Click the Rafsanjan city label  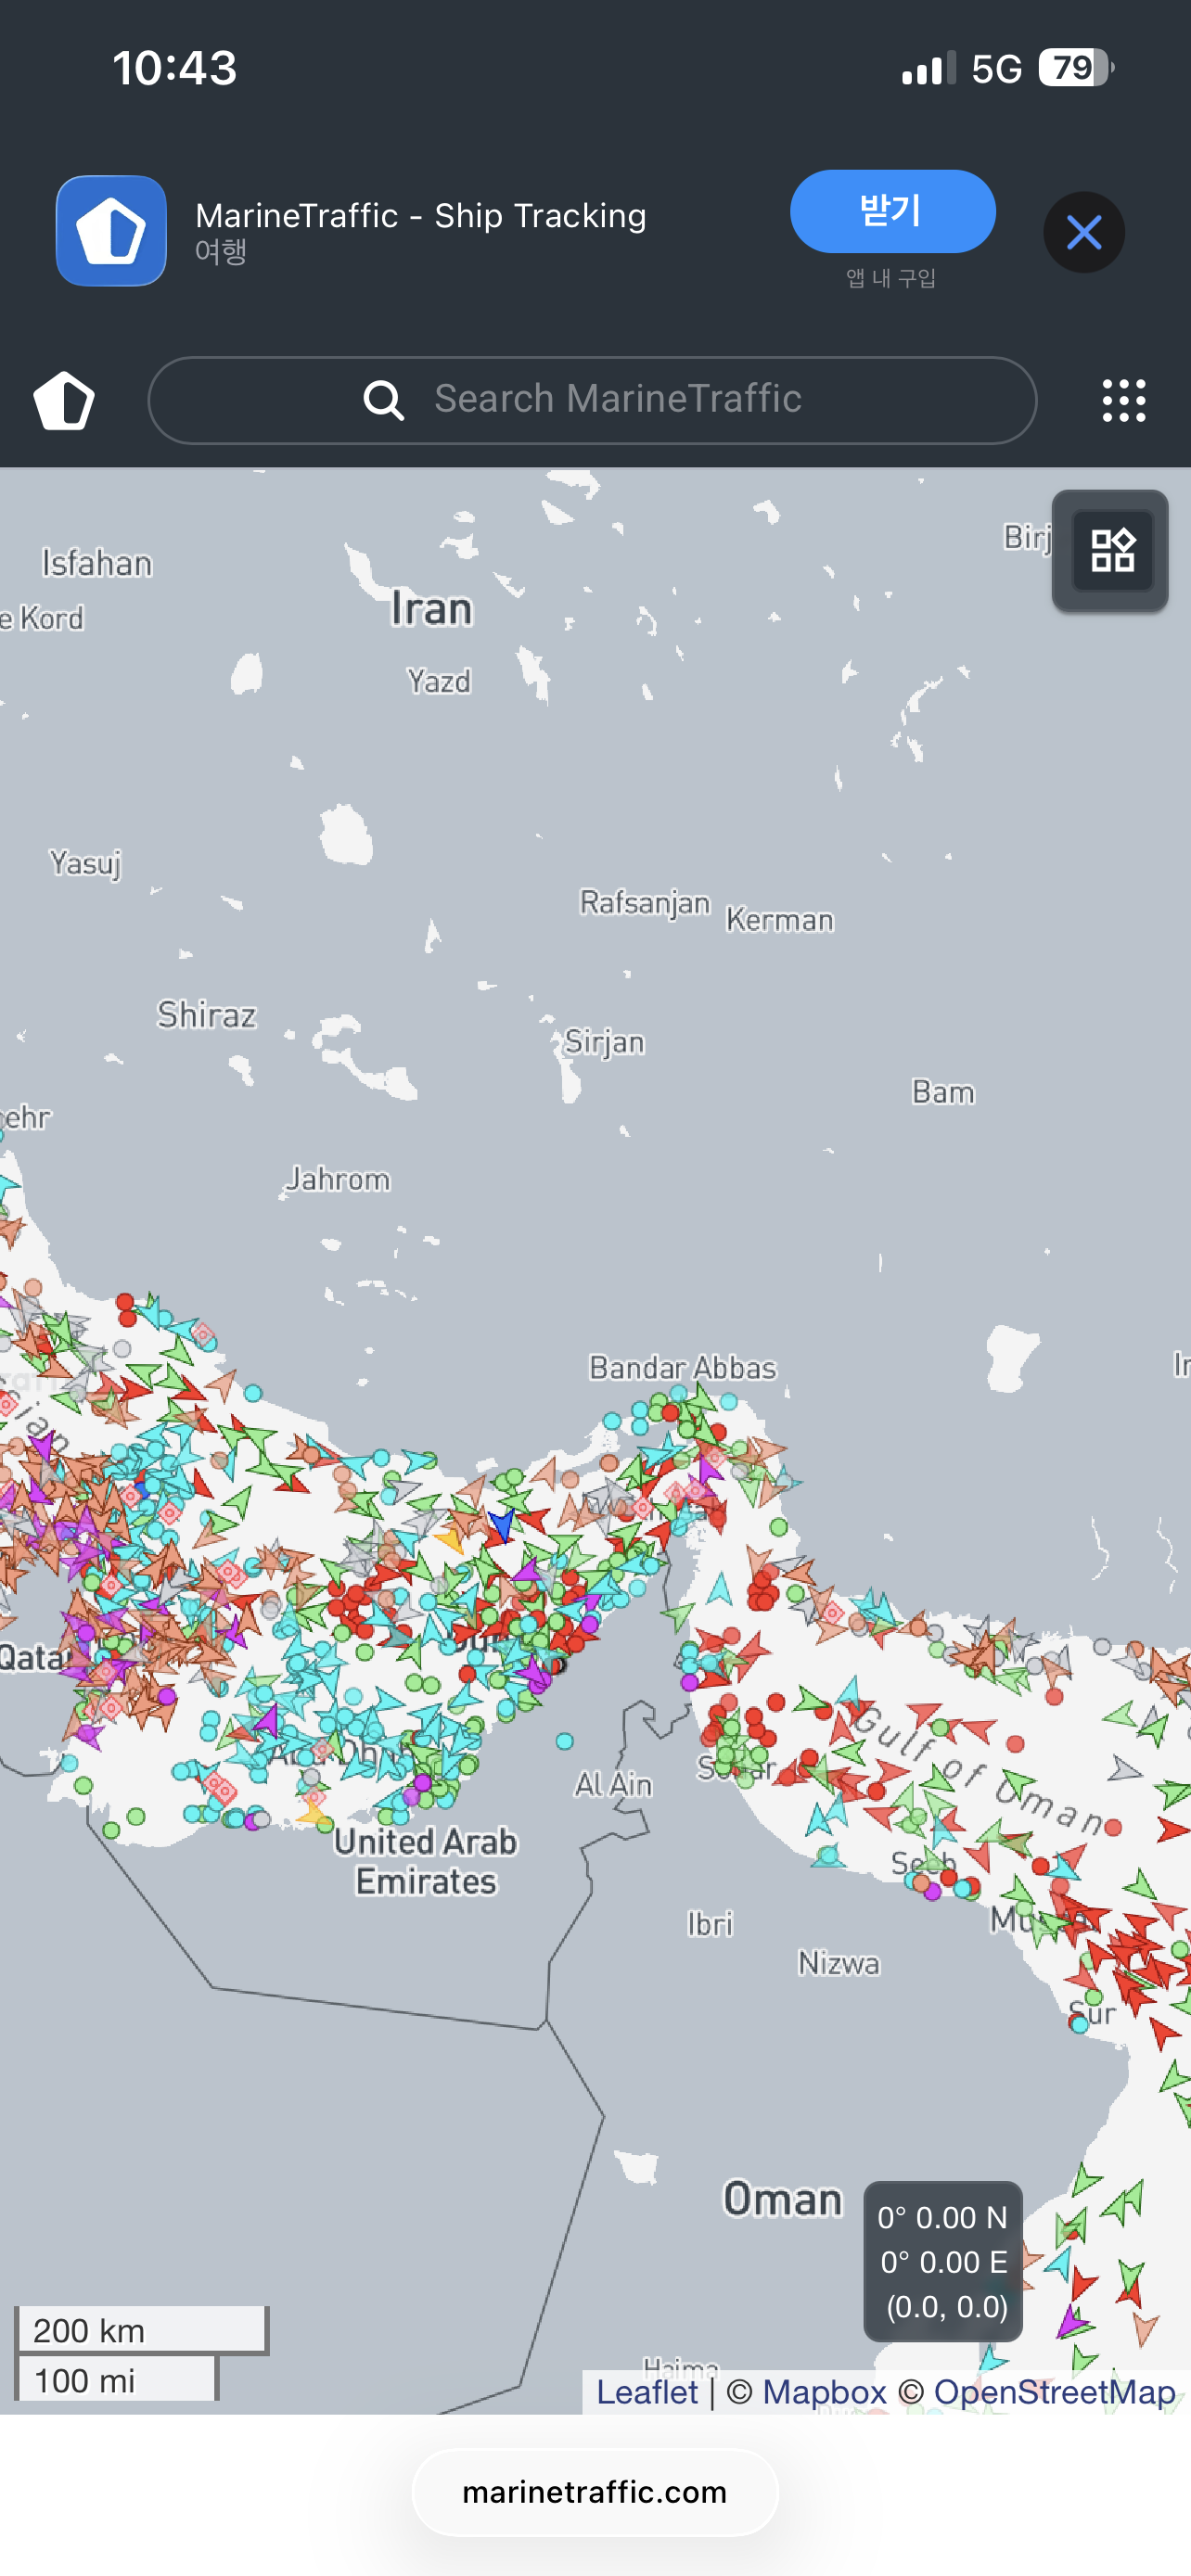(x=645, y=903)
